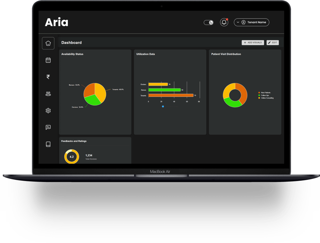This screenshot has height=243, width=320.
Task: Toggle New Patients legend entry
Action: click(265, 93)
